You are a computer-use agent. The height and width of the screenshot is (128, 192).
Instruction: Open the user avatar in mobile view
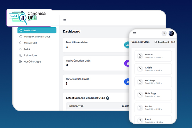(171, 33)
